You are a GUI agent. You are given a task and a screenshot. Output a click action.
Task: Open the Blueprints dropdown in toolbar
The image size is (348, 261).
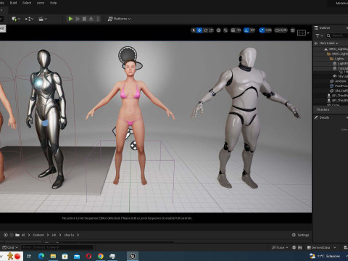pyautogui.click(x=29, y=19)
